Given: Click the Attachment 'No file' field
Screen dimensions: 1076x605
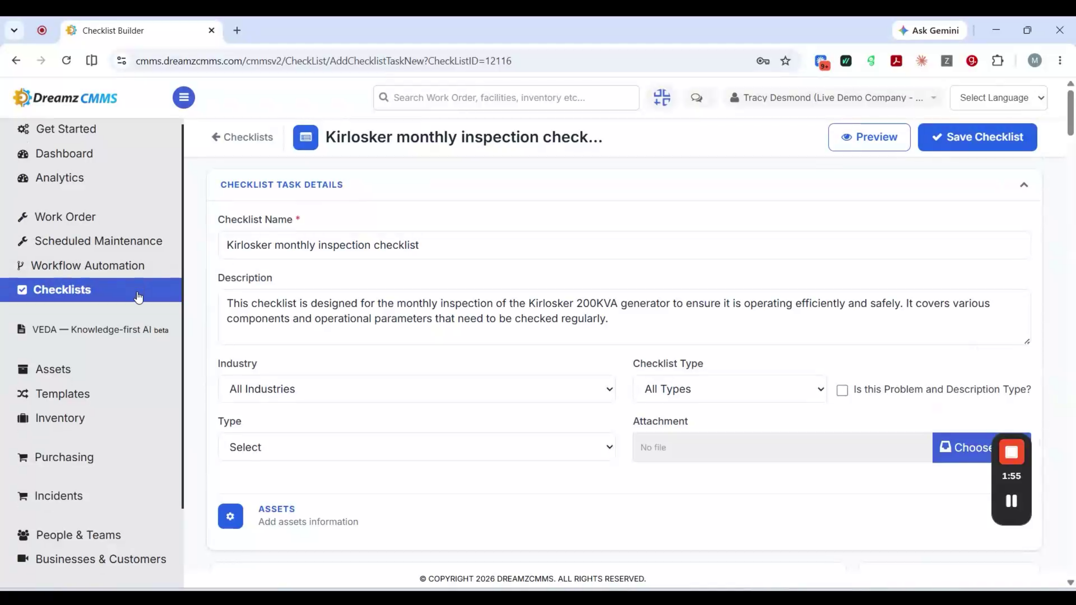Looking at the screenshot, I should (783, 447).
